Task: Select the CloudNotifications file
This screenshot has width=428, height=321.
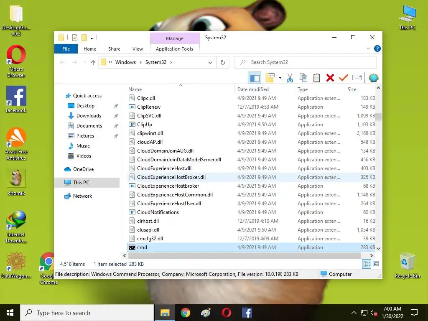Action: [x=251, y=212]
